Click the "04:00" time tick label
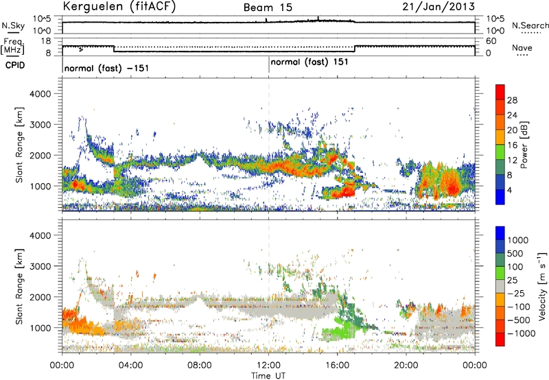Viewport: 549px width, 380px height. (130, 366)
